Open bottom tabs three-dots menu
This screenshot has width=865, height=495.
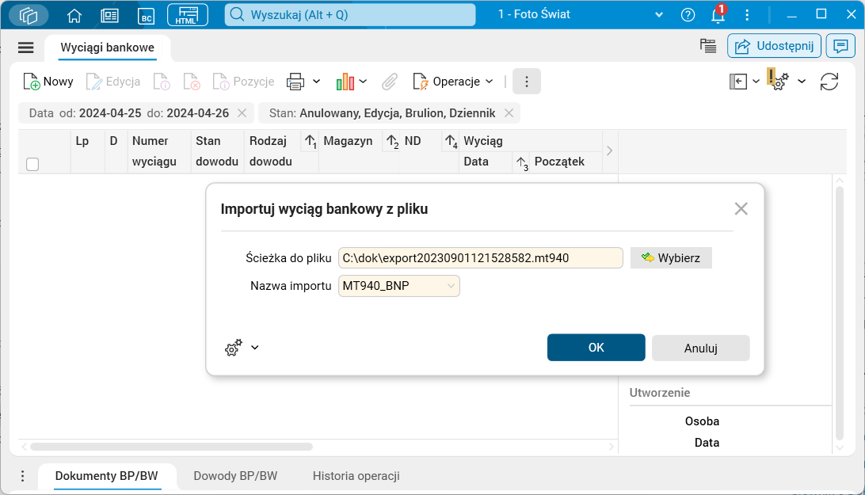tap(23, 476)
